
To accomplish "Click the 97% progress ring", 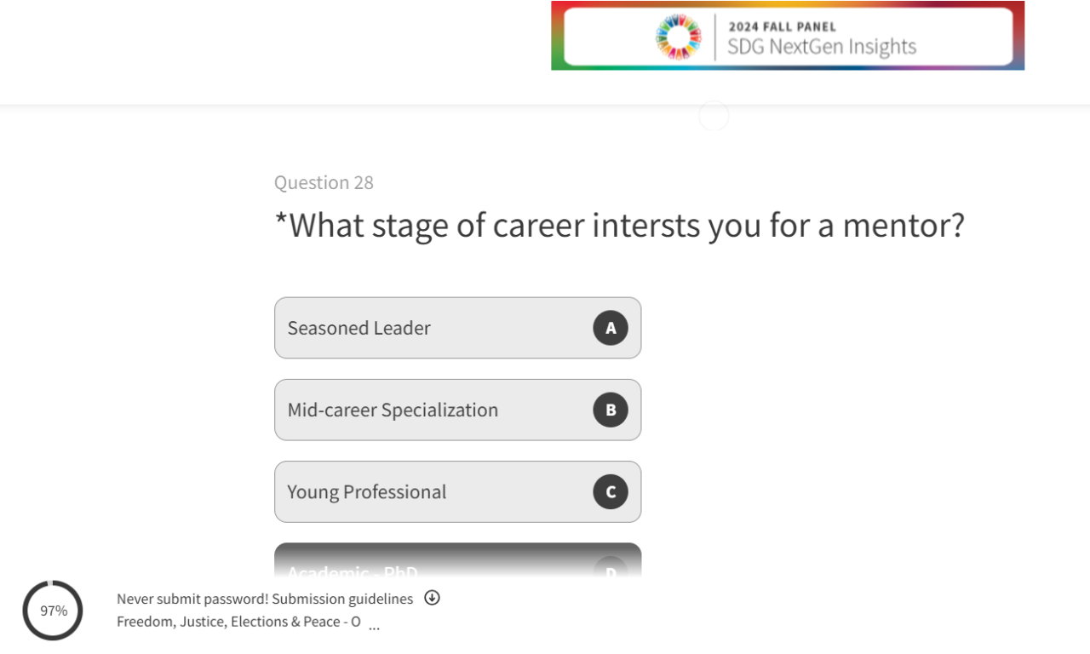I will point(53,611).
